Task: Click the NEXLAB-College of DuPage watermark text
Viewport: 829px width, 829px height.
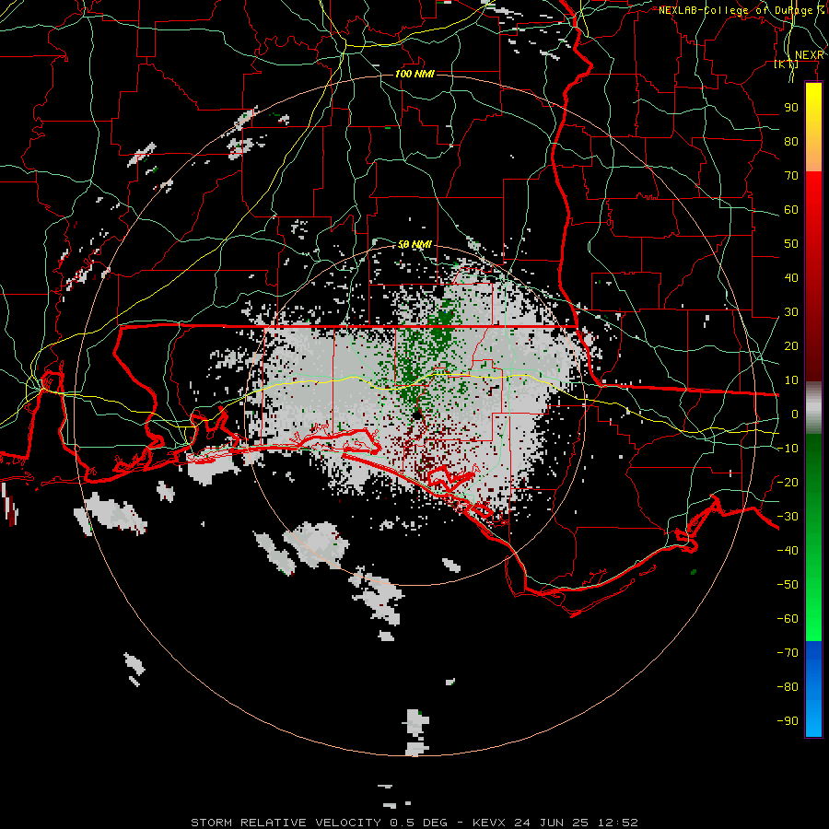Action: point(741,10)
